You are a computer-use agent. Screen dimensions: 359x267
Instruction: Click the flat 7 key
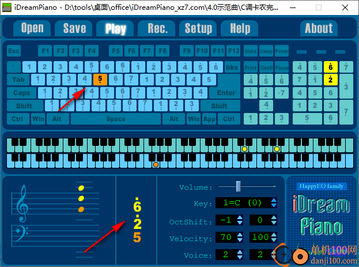tap(282, 93)
